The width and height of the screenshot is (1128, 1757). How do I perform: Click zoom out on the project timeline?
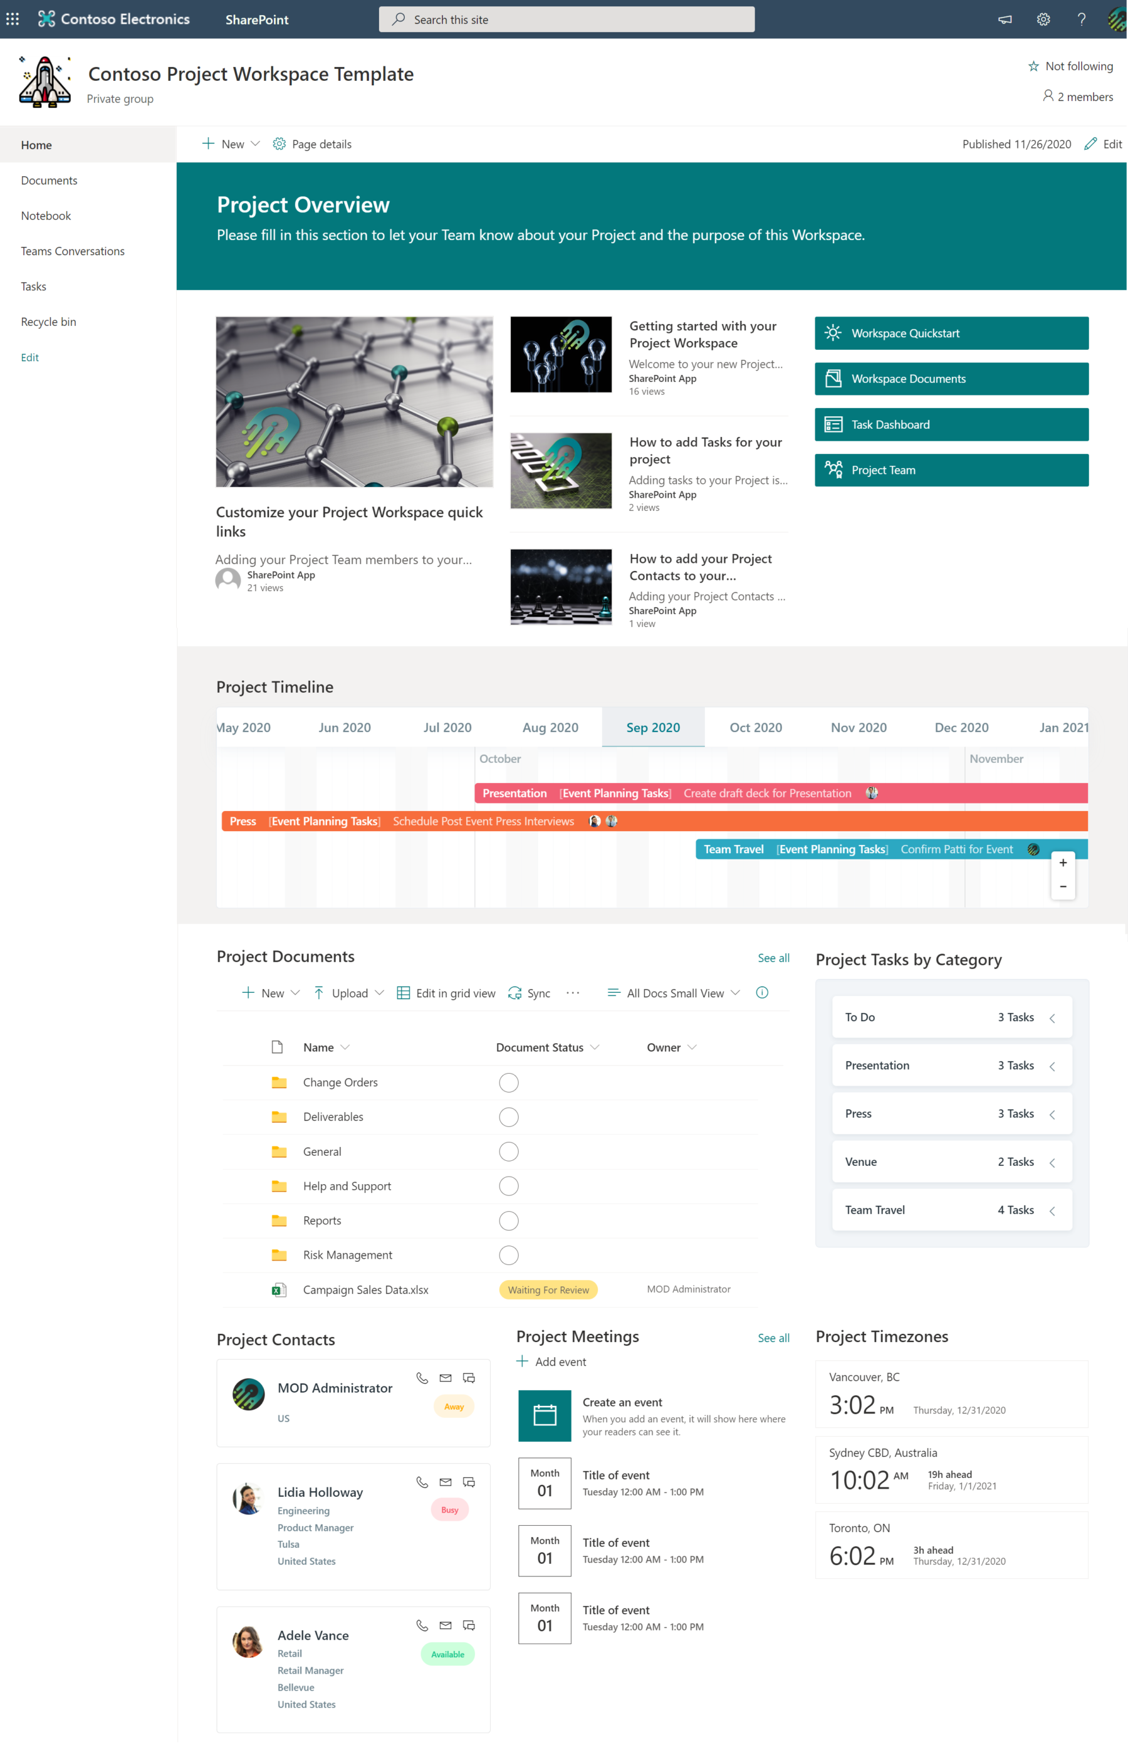coord(1063,886)
